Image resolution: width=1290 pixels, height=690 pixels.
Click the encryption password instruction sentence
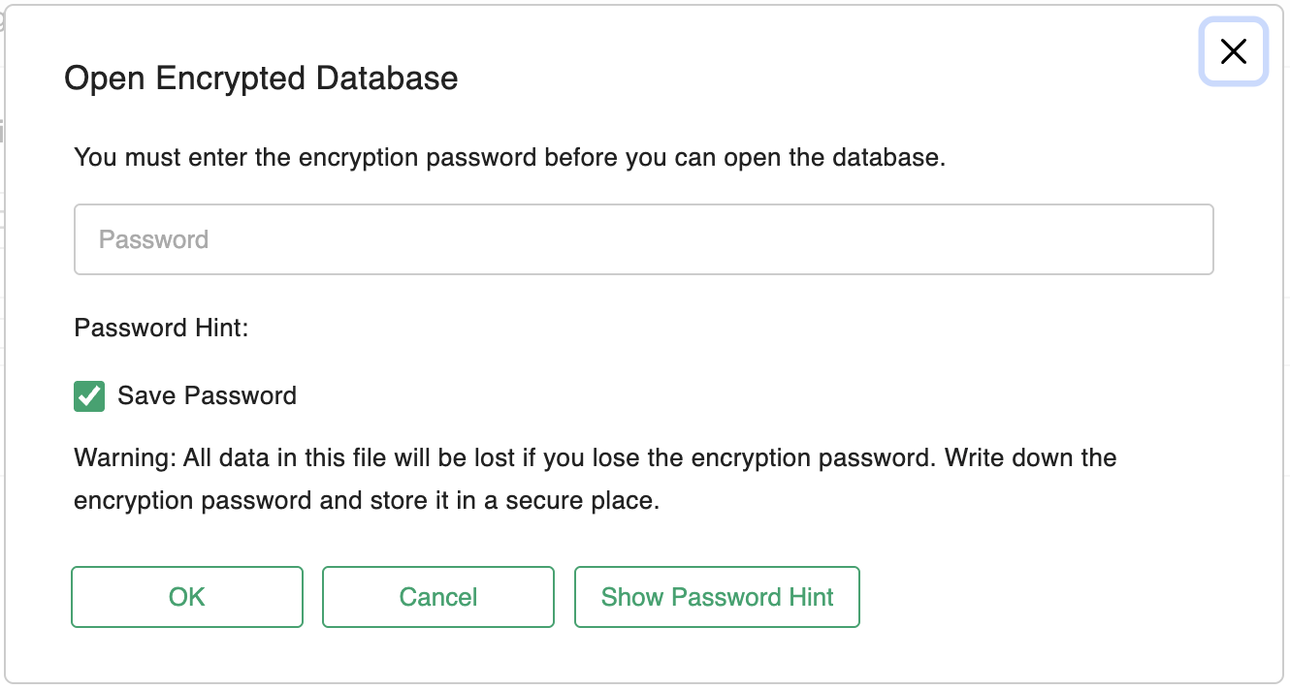click(x=509, y=157)
